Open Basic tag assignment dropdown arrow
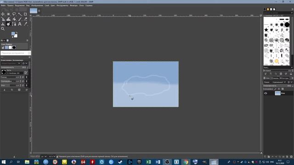The image size is (294, 165). (x=292, y=67)
